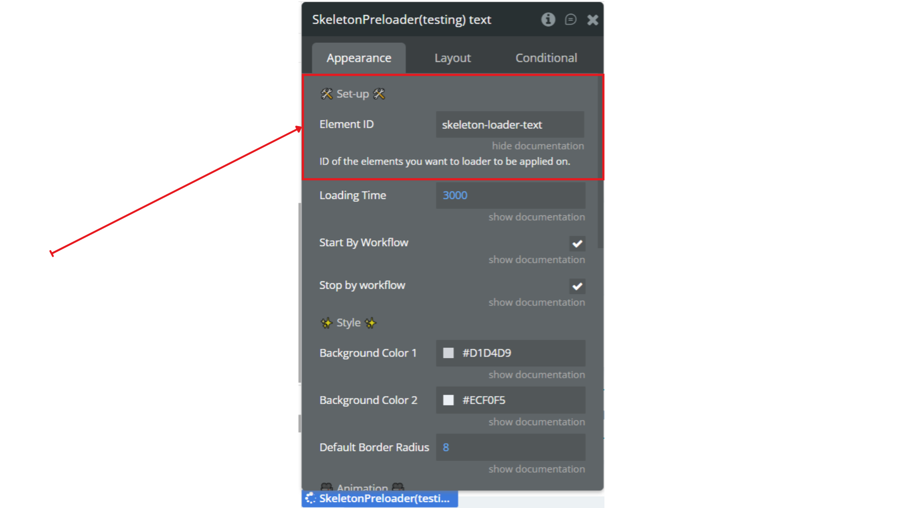Click the Loading Time value field

tap(510, 195)
